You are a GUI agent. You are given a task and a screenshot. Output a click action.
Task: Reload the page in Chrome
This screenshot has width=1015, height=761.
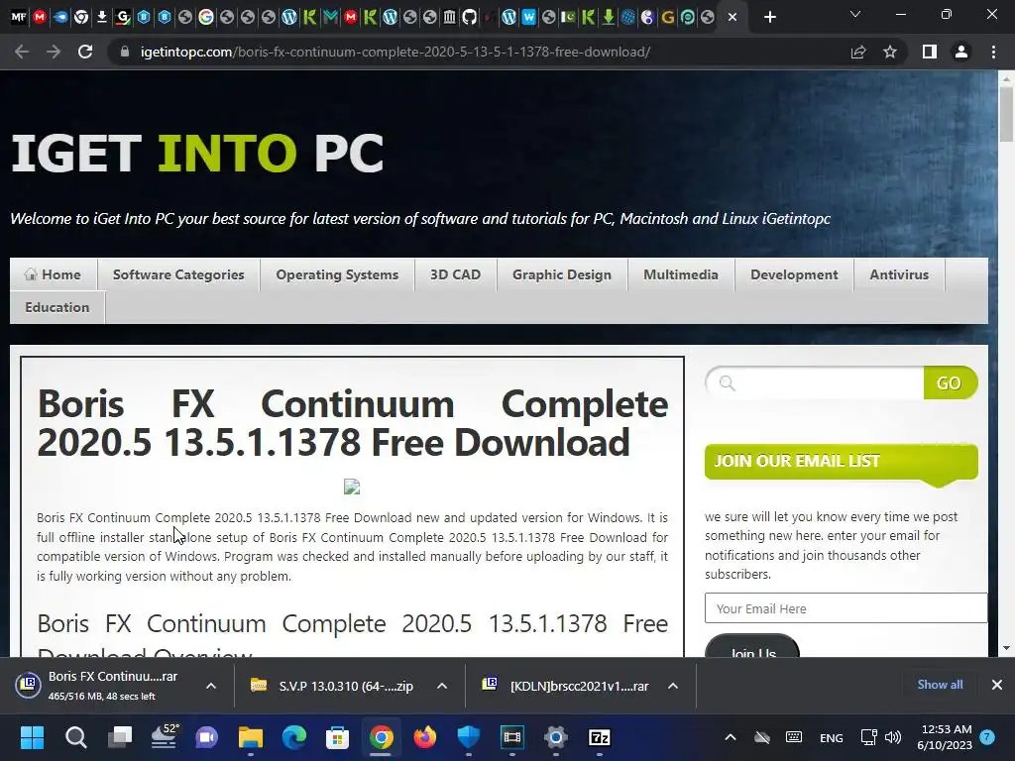coord(85,52)
